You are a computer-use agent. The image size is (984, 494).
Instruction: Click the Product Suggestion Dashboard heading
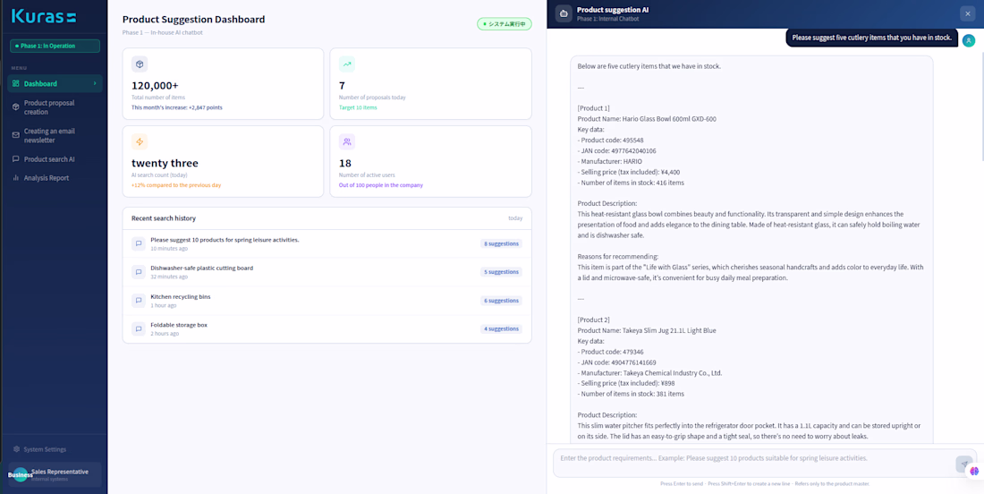pos(193,20)
